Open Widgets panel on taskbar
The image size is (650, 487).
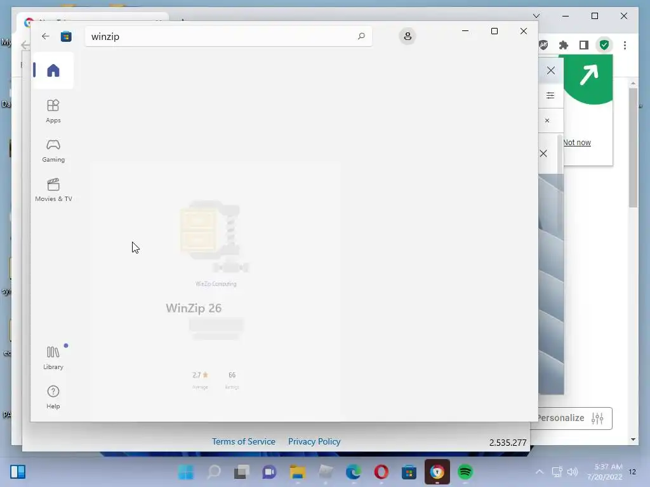point(18,472)
